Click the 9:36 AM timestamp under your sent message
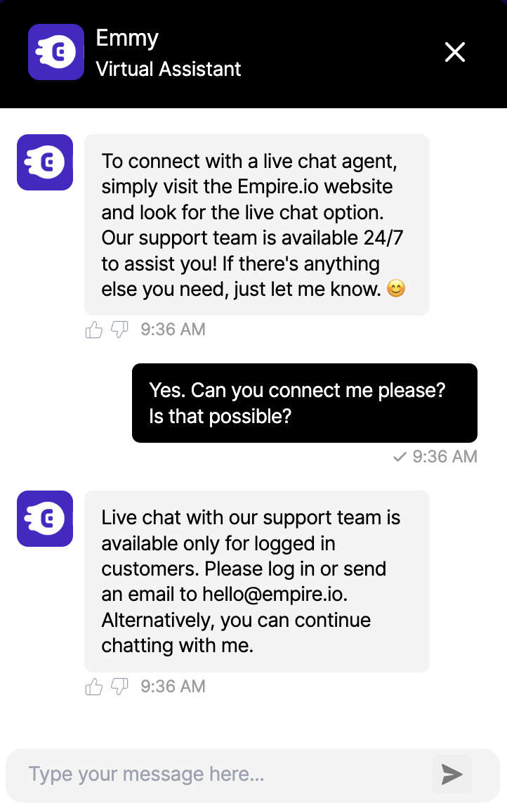This screenshot has height=804, width=507. click(445, 457)
